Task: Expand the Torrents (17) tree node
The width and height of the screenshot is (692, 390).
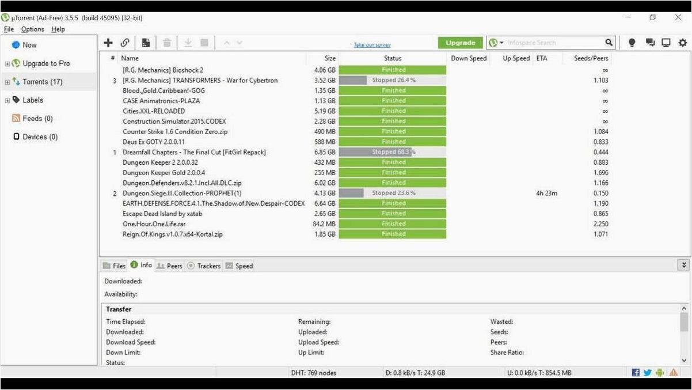Action: [7, 82]
